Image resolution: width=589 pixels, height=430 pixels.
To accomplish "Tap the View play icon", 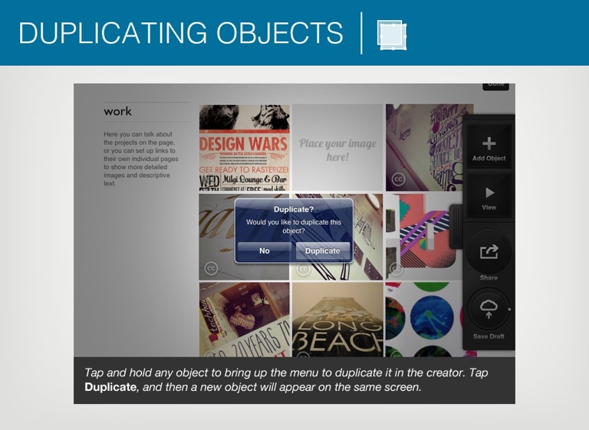I will [489, 194].
